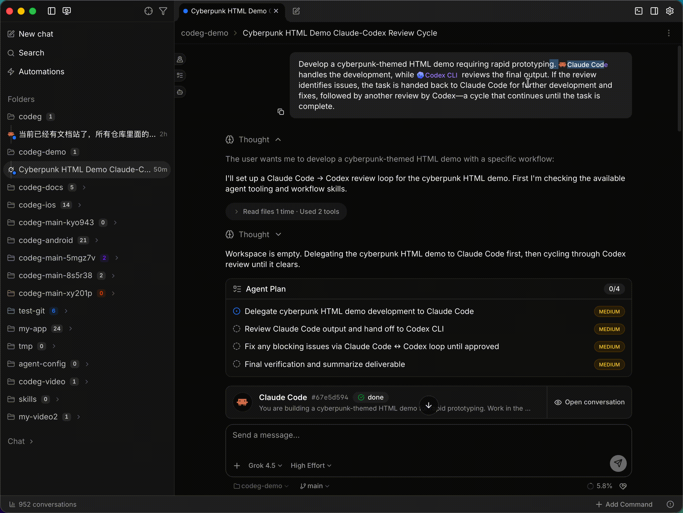The image size is (683, 513).
Task: Click Open conversation for Claude Code
Action: coord(589,402)
